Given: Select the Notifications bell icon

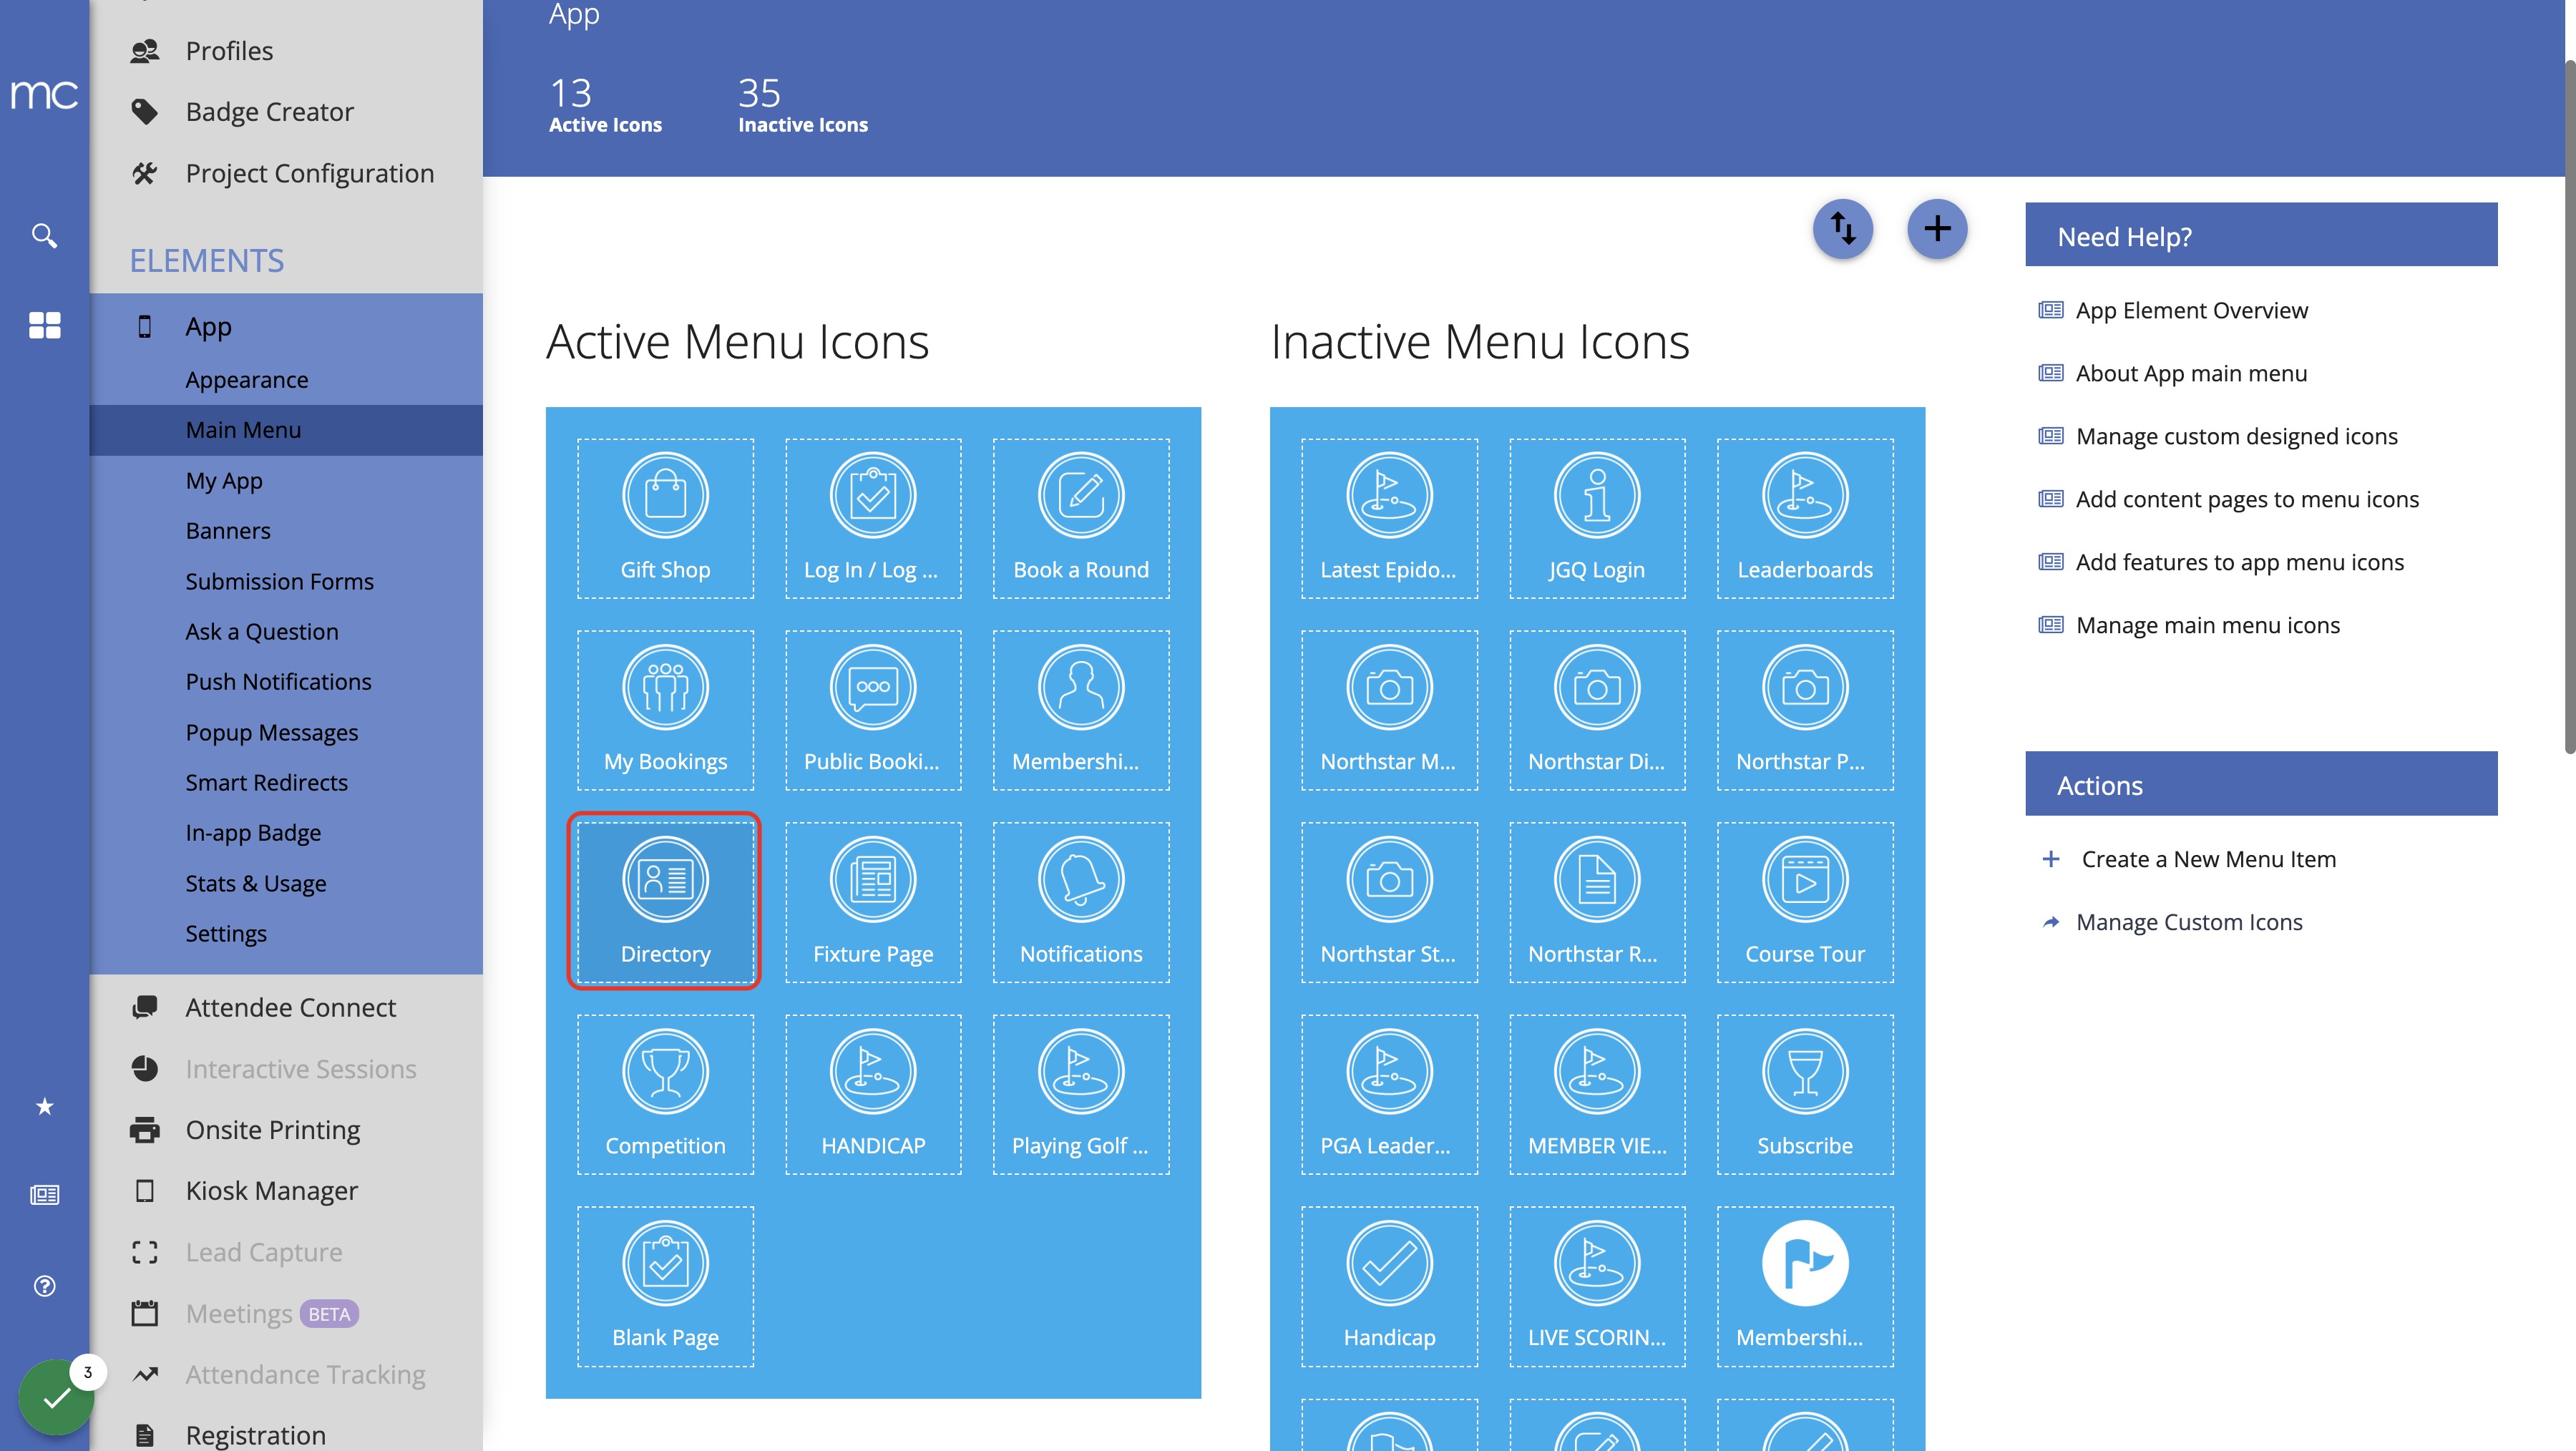Looking at the screenshot, I should pyautogui.click(x=1081, y=902).
